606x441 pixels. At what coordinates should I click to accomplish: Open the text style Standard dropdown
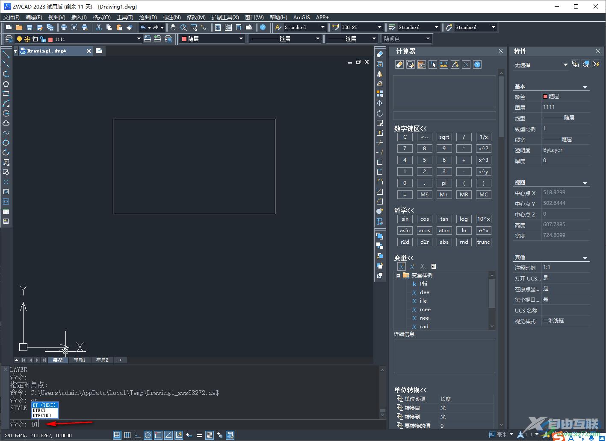(323, 27)
